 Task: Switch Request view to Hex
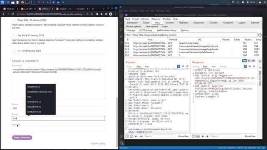147,67
